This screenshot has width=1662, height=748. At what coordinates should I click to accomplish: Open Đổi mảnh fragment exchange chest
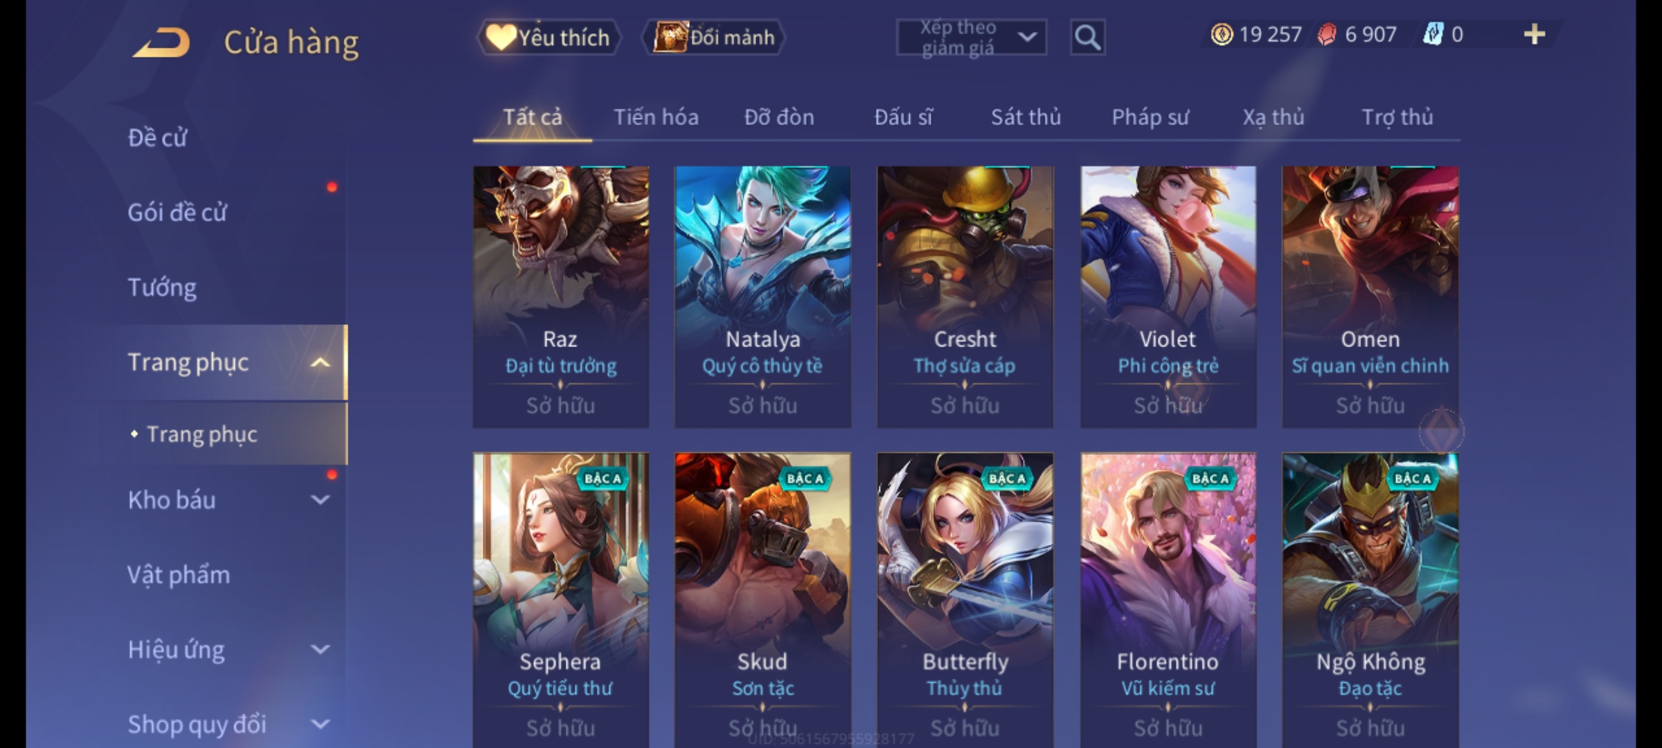[x=713, y=37]
